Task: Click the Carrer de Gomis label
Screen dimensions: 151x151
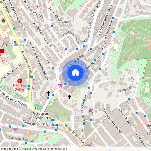Action: [x=34, y=123]
